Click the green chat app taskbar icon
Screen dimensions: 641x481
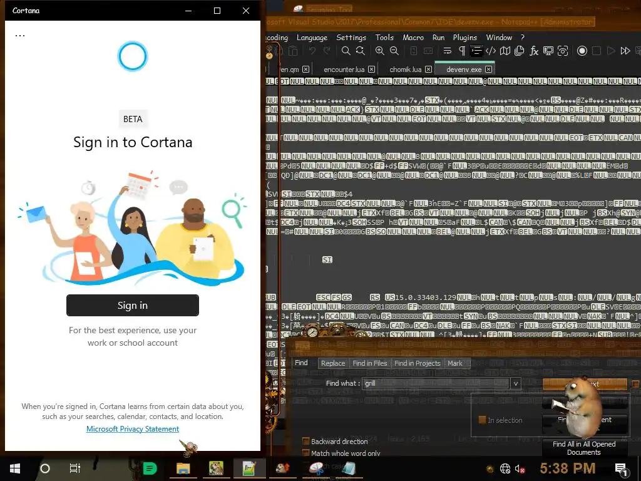click(x=150, y=468)
